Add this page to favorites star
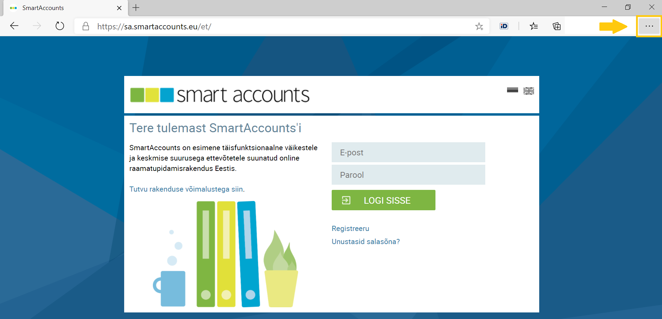Screen dimensions: 662x319 pyautogui.click(x=479, y=26)
